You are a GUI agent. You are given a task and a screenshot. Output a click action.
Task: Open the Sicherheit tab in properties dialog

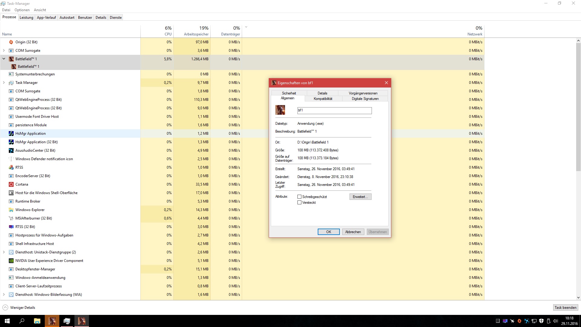[x=289, y=93]
